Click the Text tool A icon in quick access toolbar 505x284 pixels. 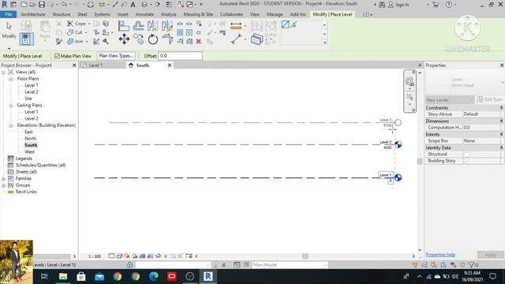point(133,5)
